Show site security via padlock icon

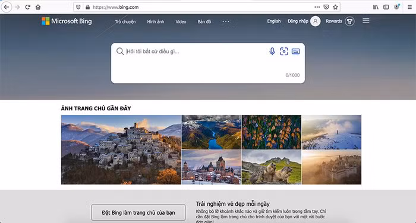[87, 7]
